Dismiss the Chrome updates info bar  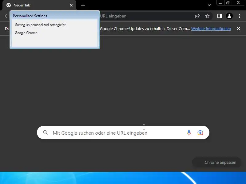[x=239, y=29]
